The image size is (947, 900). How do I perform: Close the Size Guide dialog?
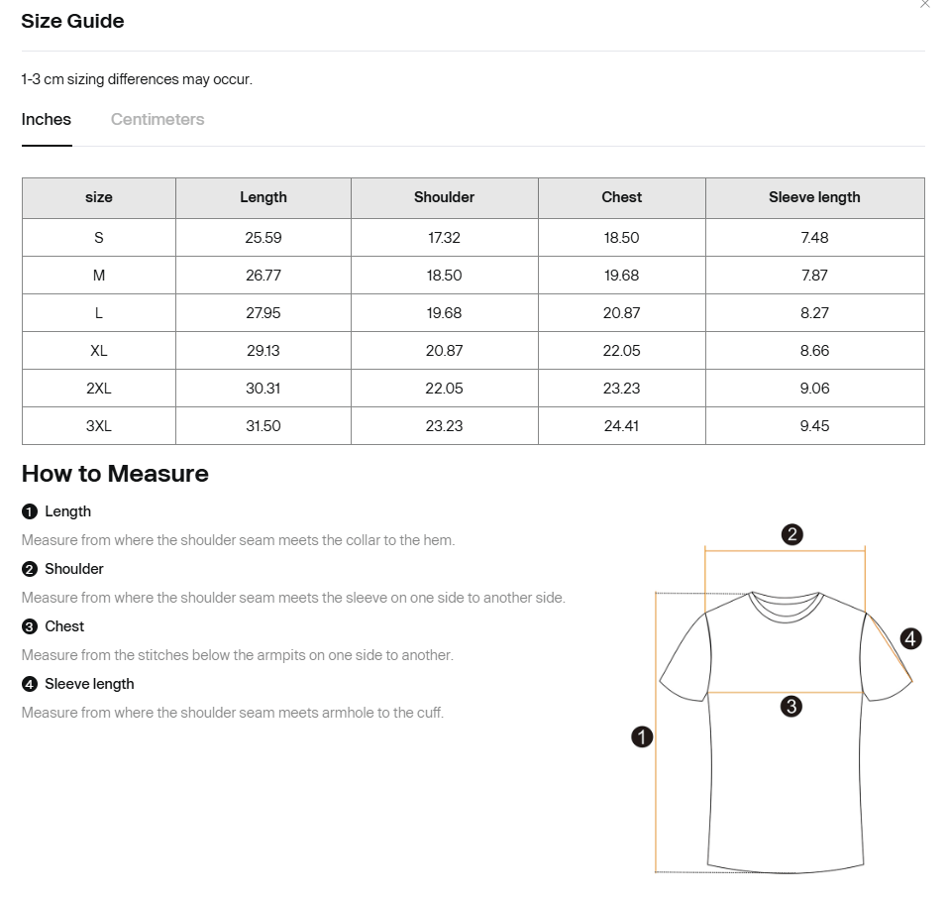pyautogui.click(x=924, y=4)
